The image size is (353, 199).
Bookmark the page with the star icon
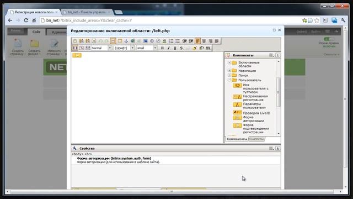pyautogui.click(x=317, y=20)
